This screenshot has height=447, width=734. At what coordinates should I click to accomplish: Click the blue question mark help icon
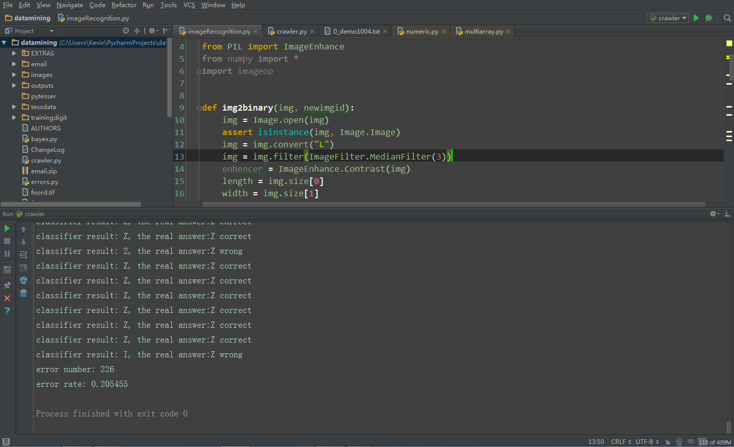click(7, 311)
